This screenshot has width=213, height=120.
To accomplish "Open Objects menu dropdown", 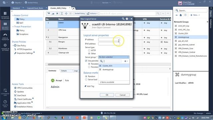I will pos(17,3).
